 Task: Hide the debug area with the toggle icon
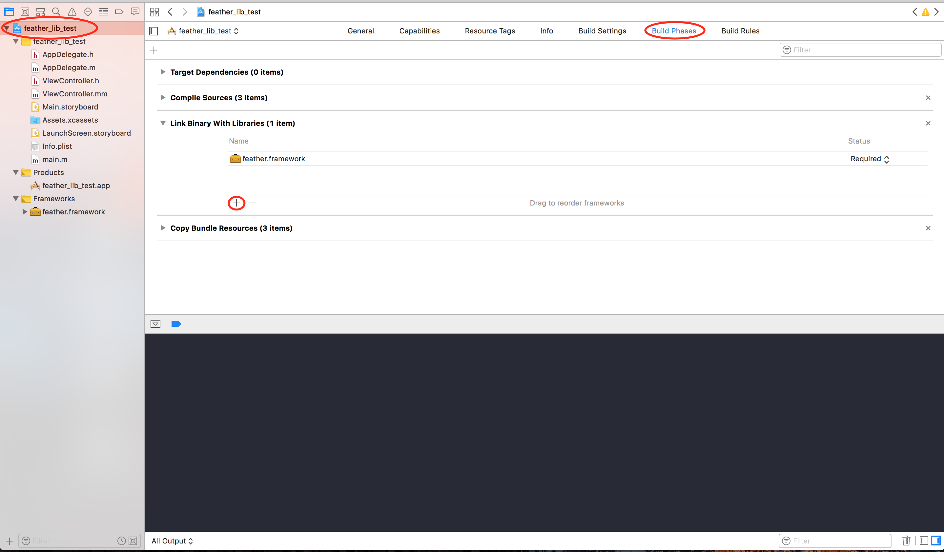click(155, 324)
